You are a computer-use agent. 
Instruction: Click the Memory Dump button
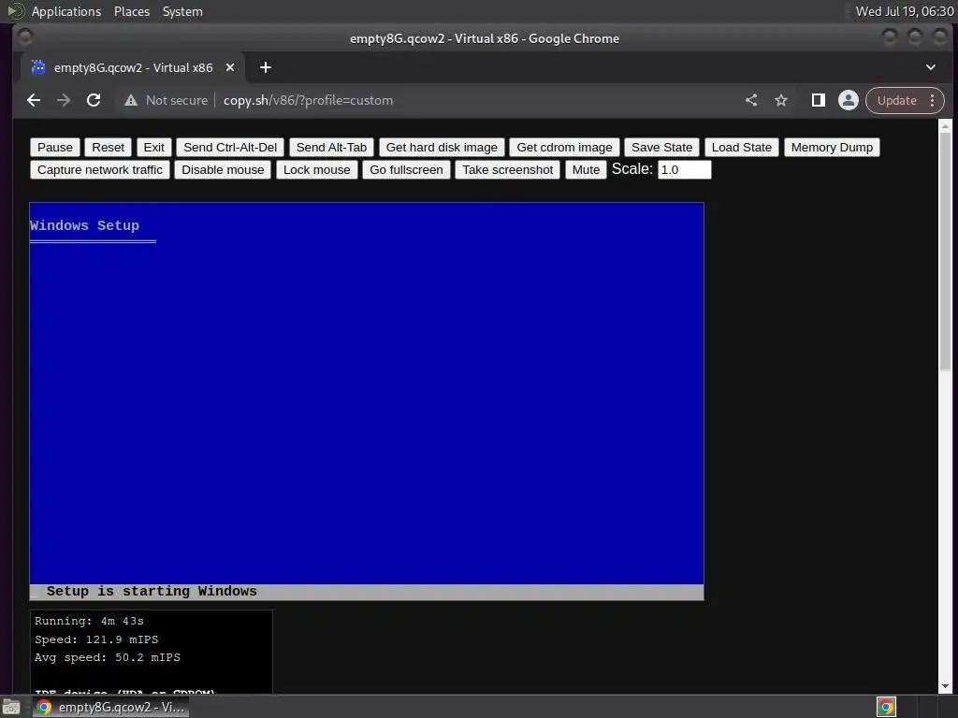click(832, 147)
